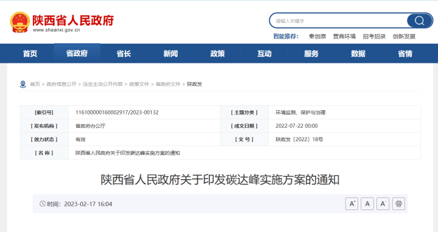Open the 省情 navigation tab

coord(405,54)
